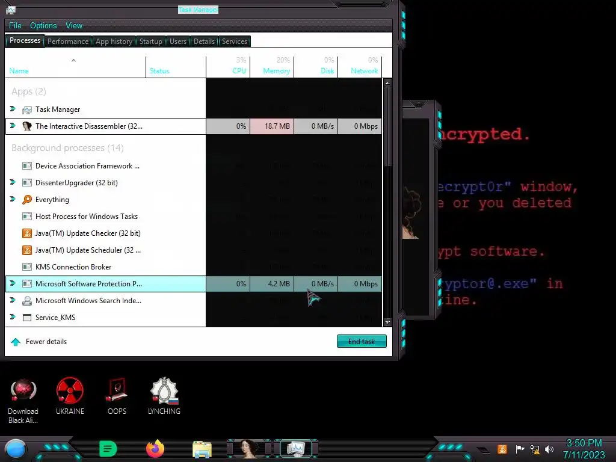616x462 pixels.
Task: Expand The Interactive Disassembler entry
Action: (x=13, y=126)
